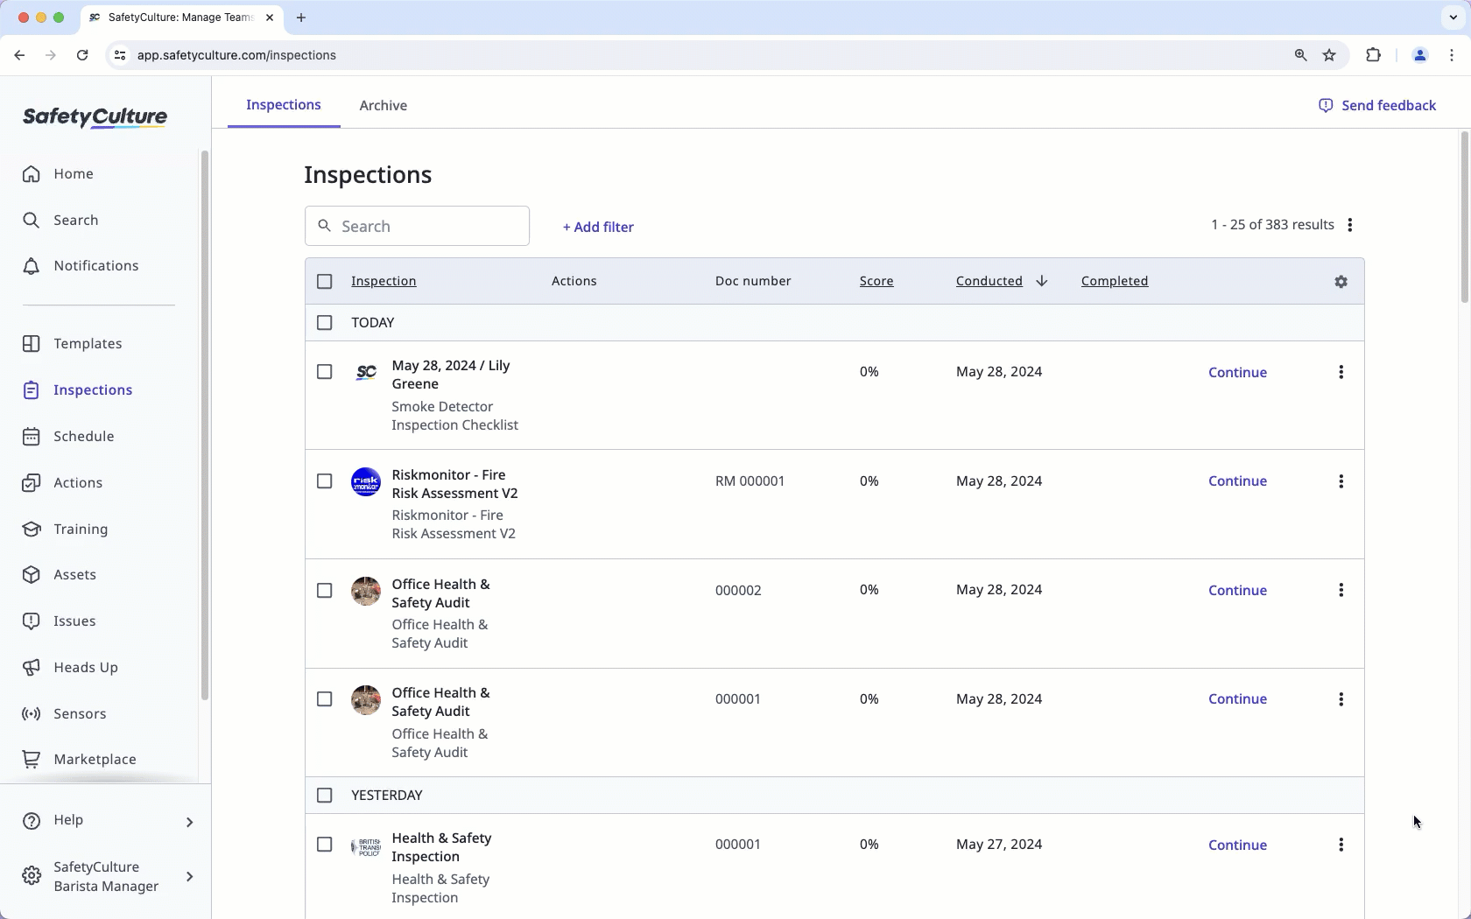Open table column settings gear

(1341, 282)
